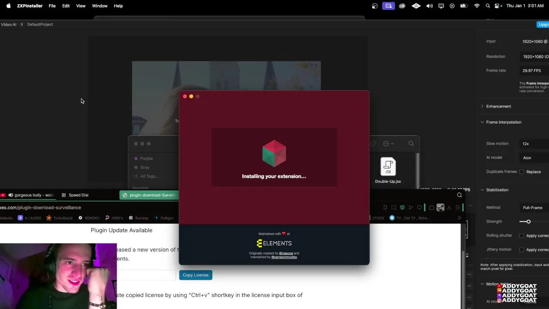Switch to the Speed Dial browser tab
Image resolution: width=549 pixels, height=309 pixels.
[75, 195]
